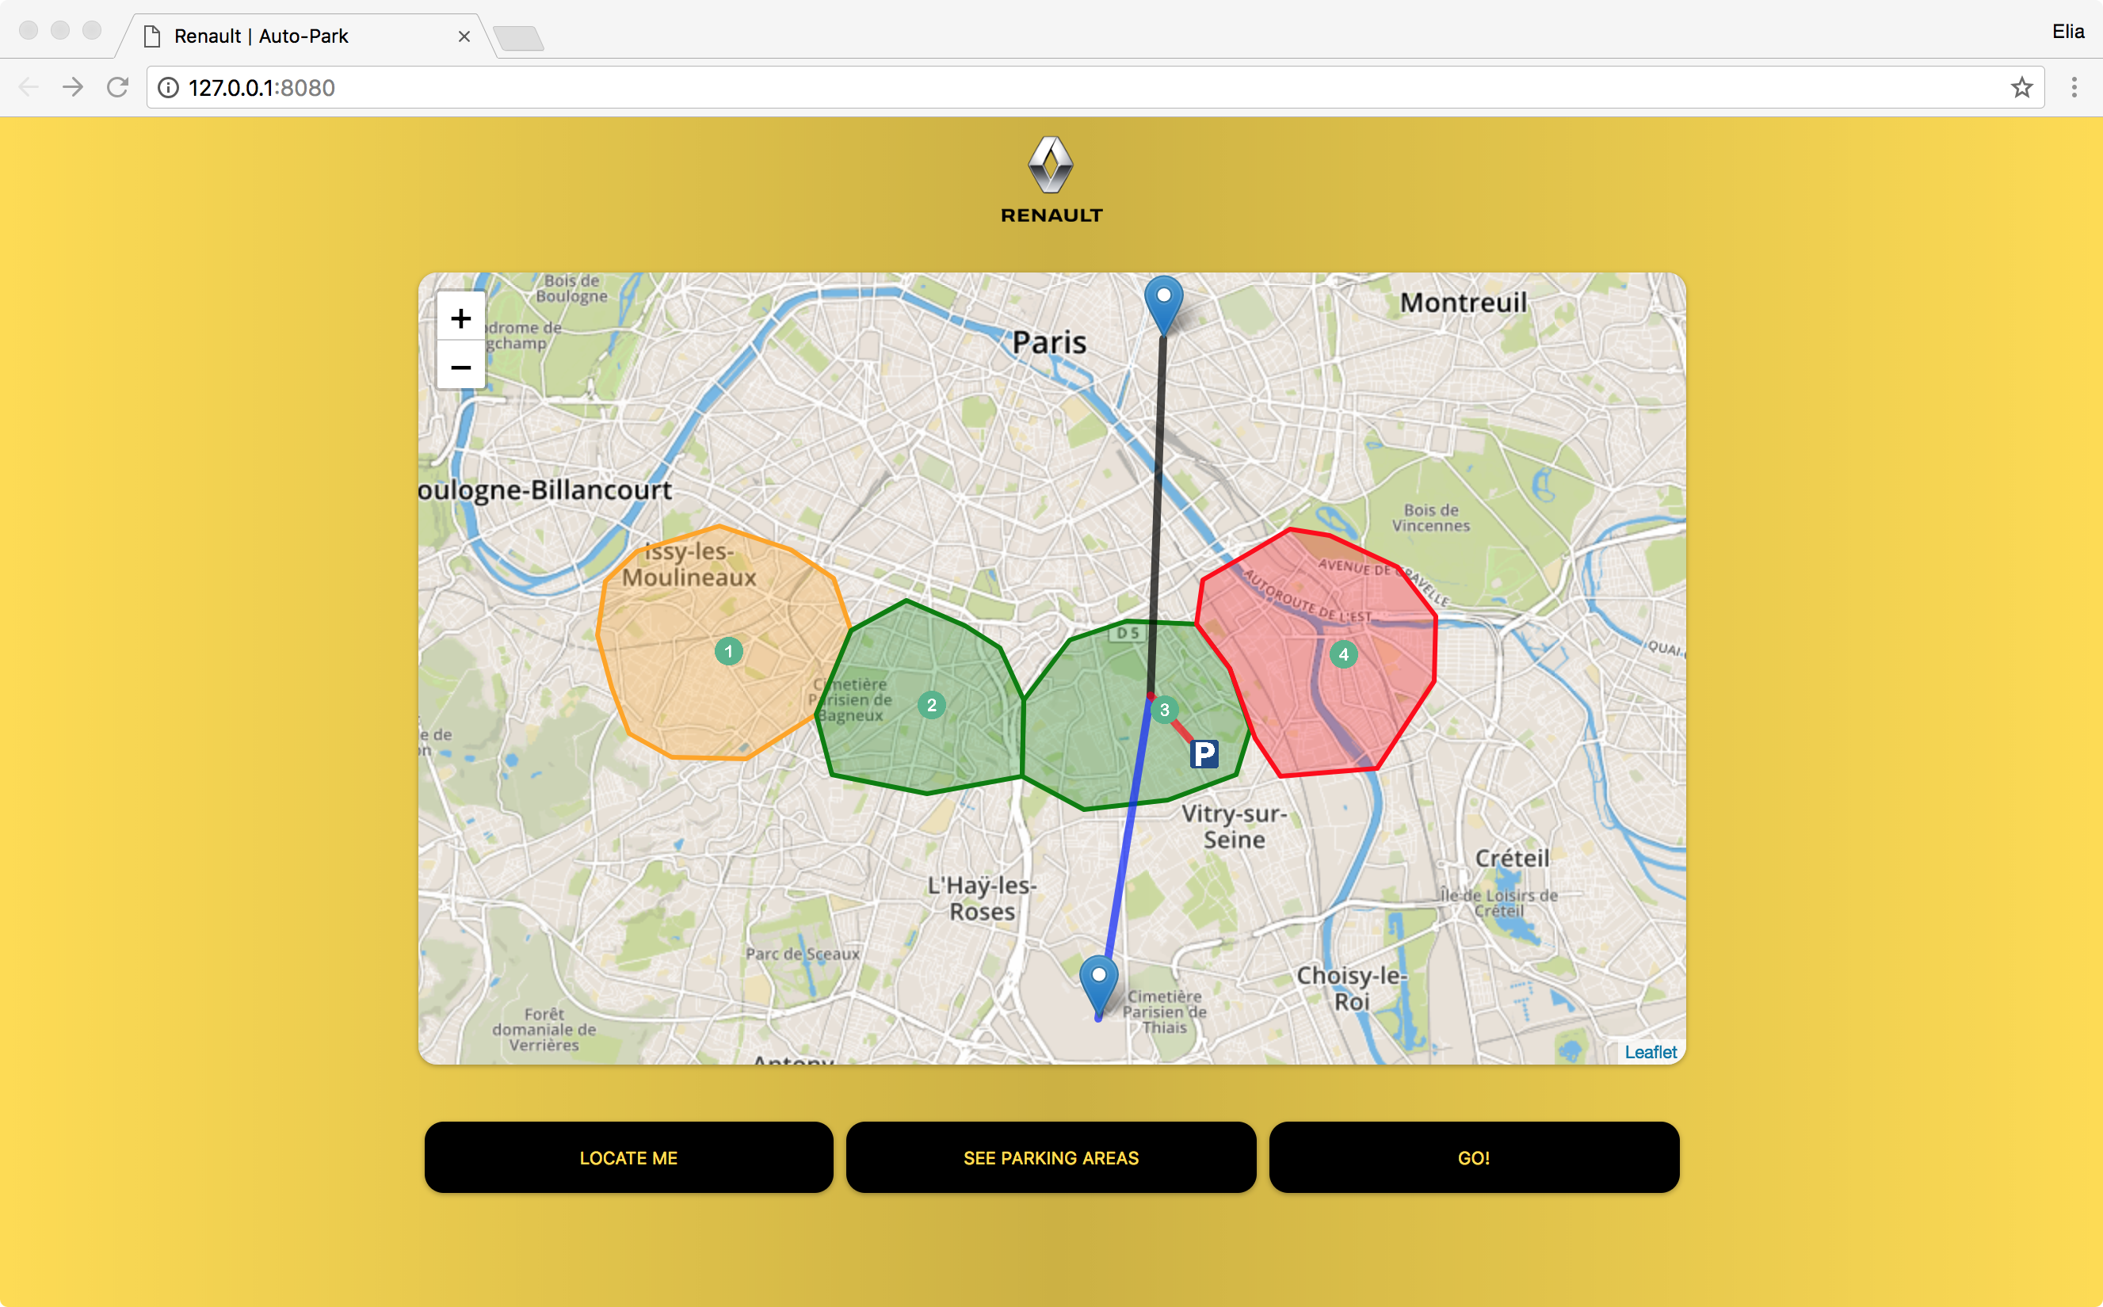Open the browser three-dot menu

pos(2074,87)
